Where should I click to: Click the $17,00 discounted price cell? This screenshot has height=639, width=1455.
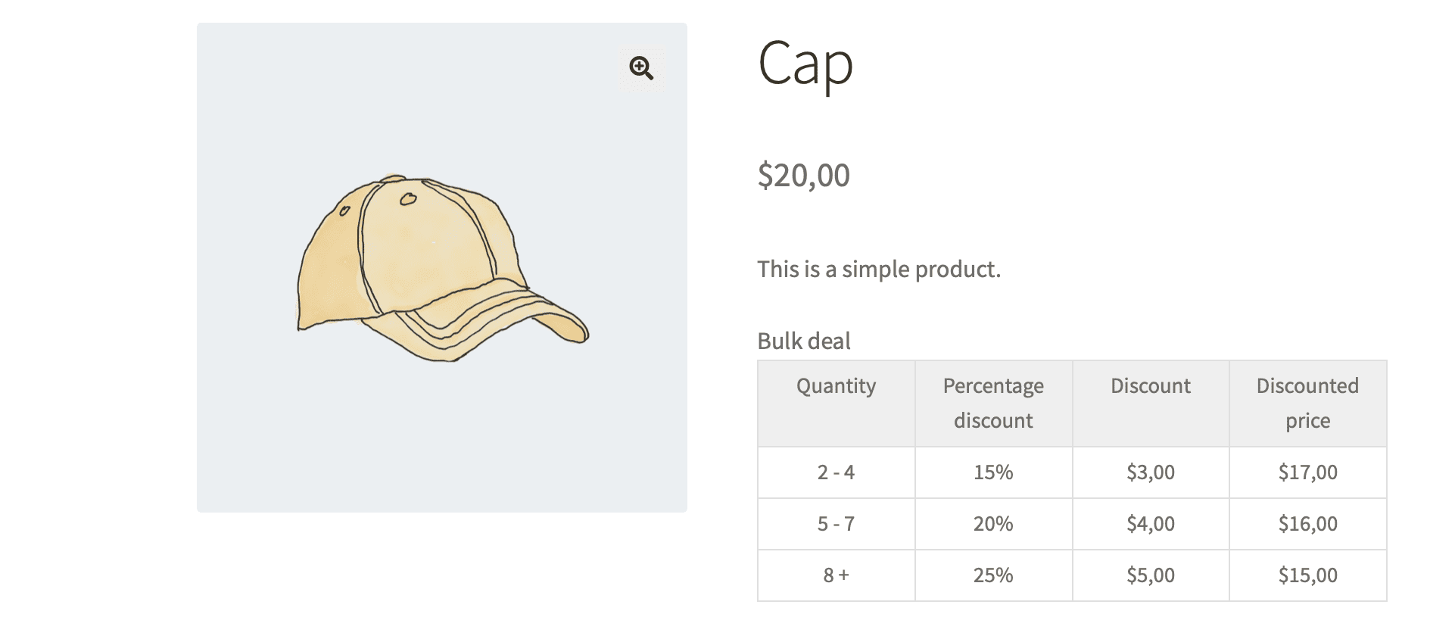(x=1307, y=472)
